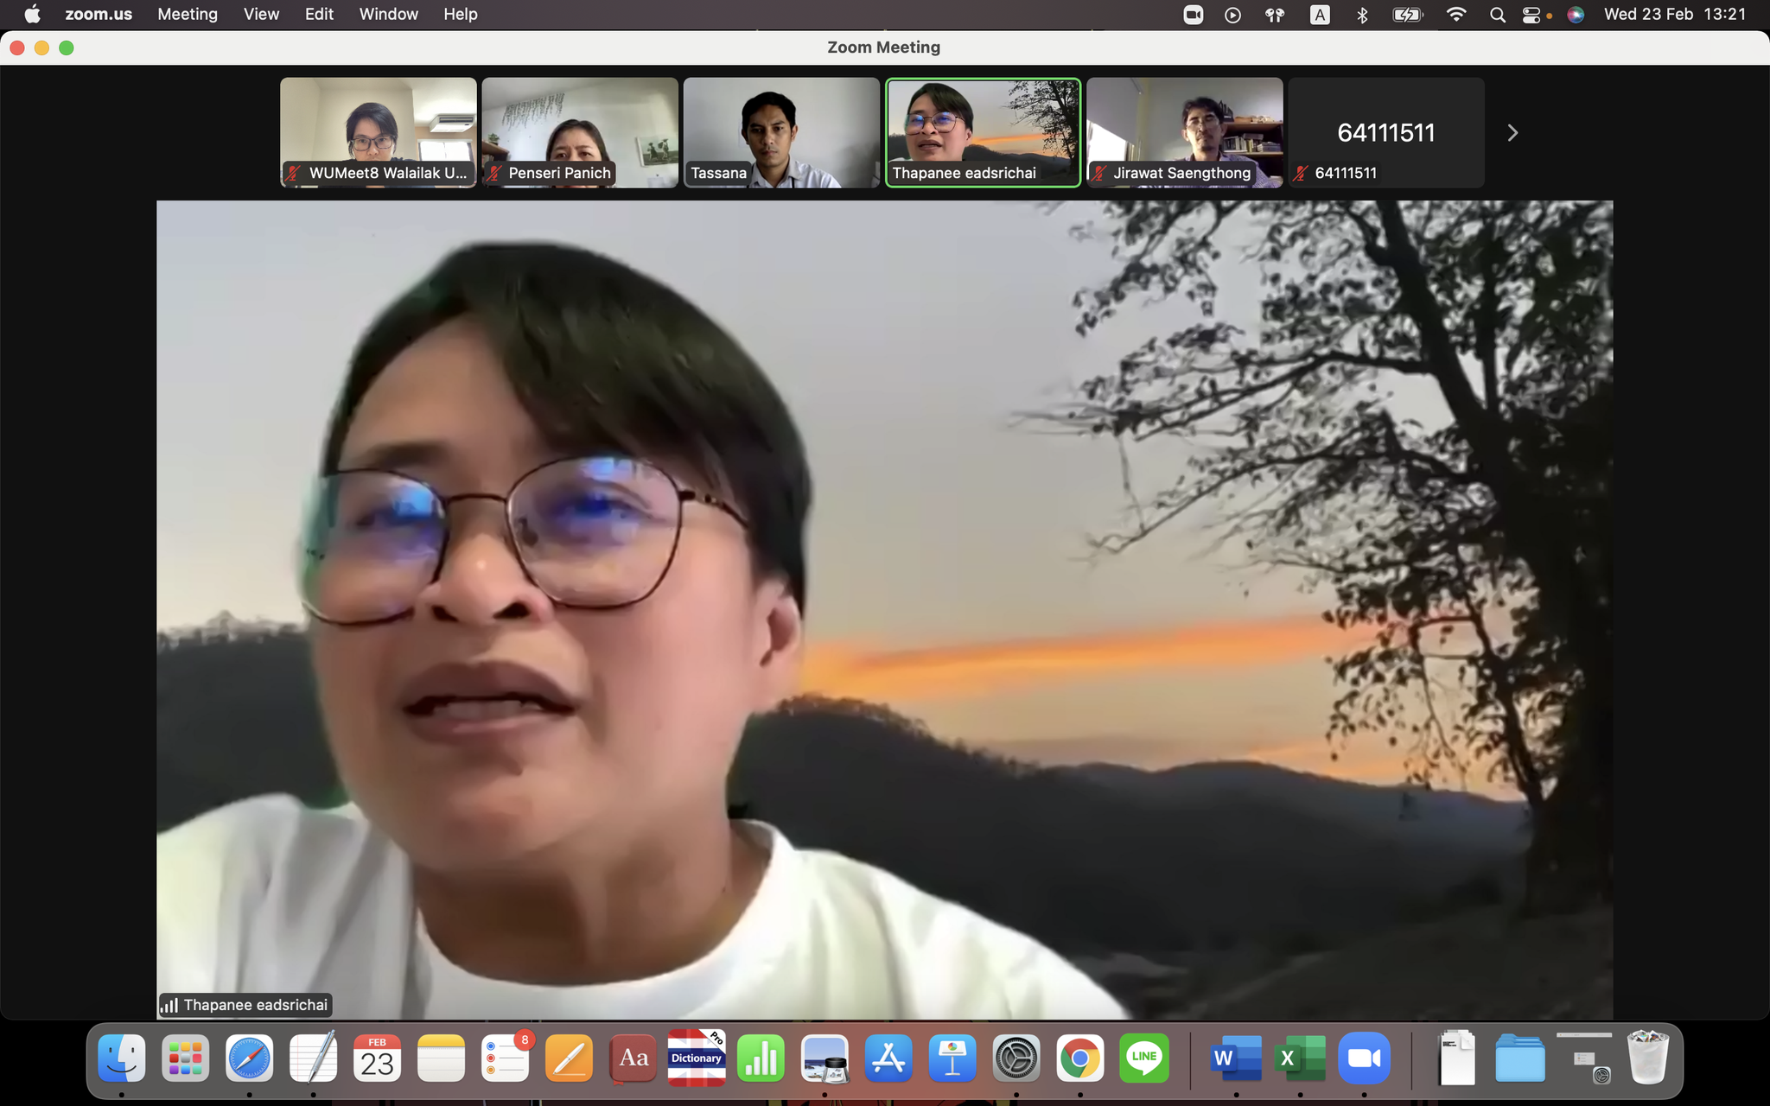Viewport: 1770px width, 1106px height.
Task: Open Keynote from the Dock
Action: coord(952,1058)
